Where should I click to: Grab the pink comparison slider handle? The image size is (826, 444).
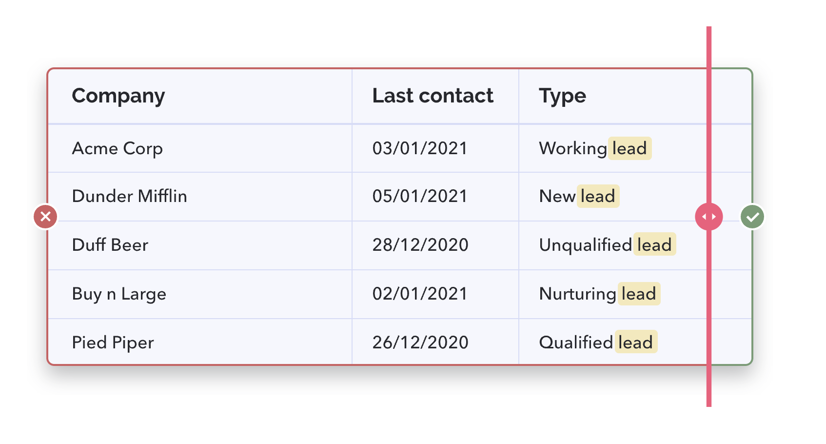(x=709, y=217)
